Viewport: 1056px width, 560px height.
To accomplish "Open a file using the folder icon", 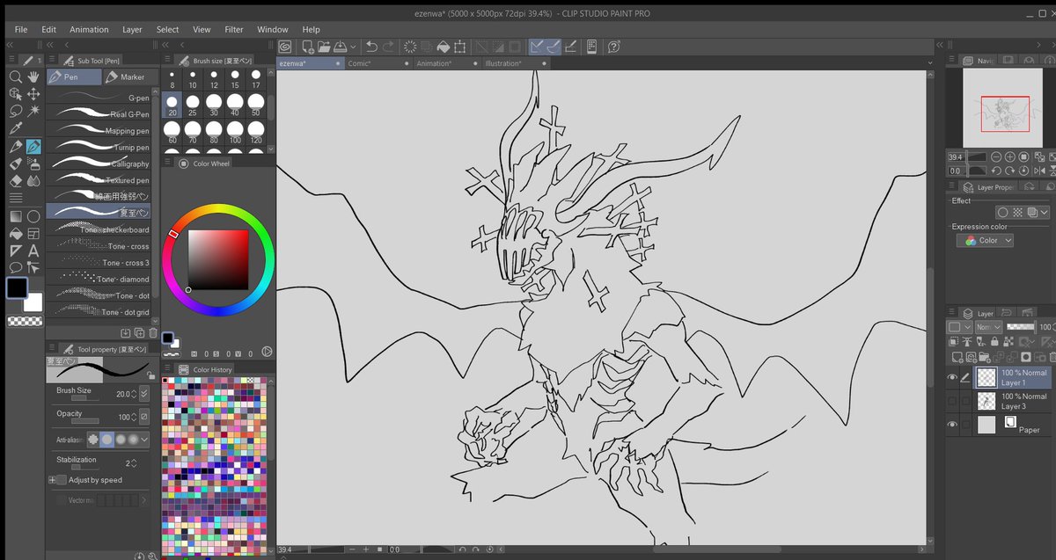I will (324, 47).
